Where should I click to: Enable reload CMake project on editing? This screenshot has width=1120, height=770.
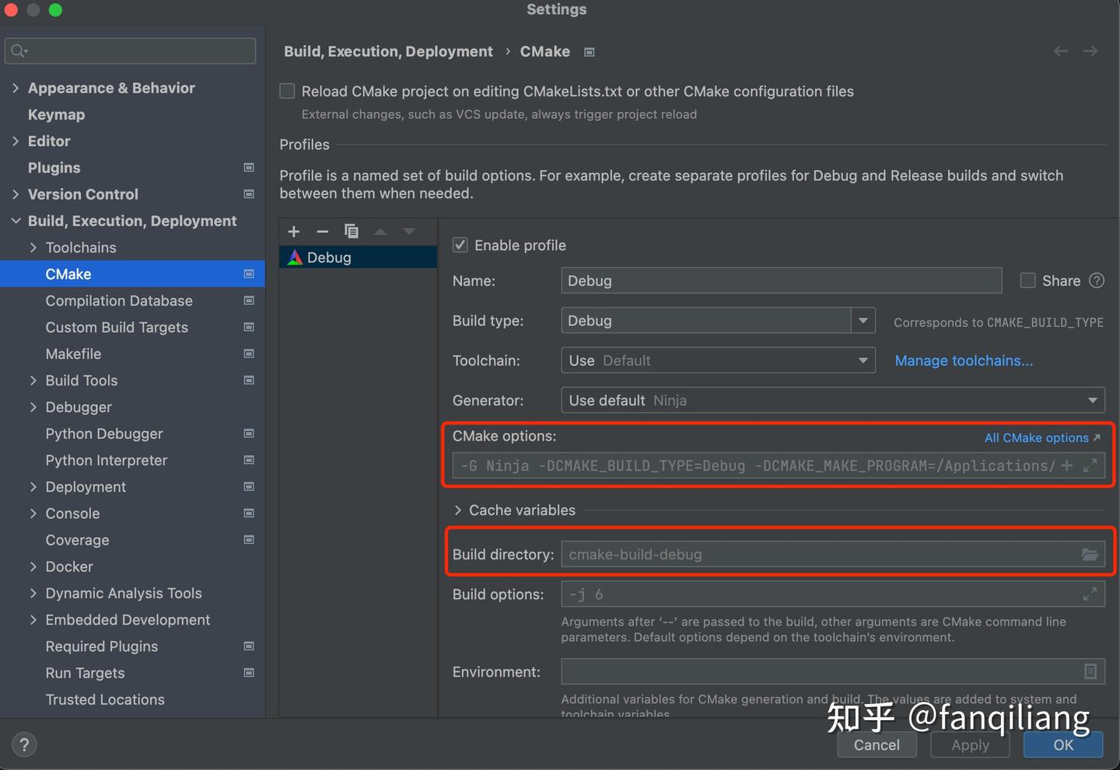click(288, 92)
